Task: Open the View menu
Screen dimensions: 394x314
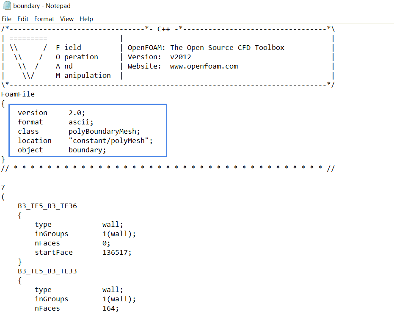Action: tap(67, 19)
